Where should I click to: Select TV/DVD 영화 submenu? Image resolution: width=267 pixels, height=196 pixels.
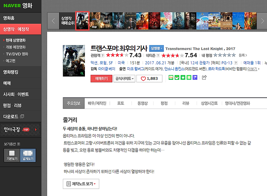(x=17, y=54)
